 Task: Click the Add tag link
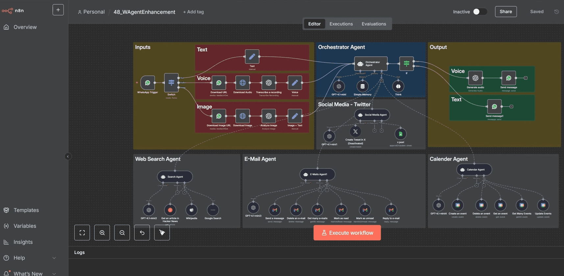coord(193,12)
